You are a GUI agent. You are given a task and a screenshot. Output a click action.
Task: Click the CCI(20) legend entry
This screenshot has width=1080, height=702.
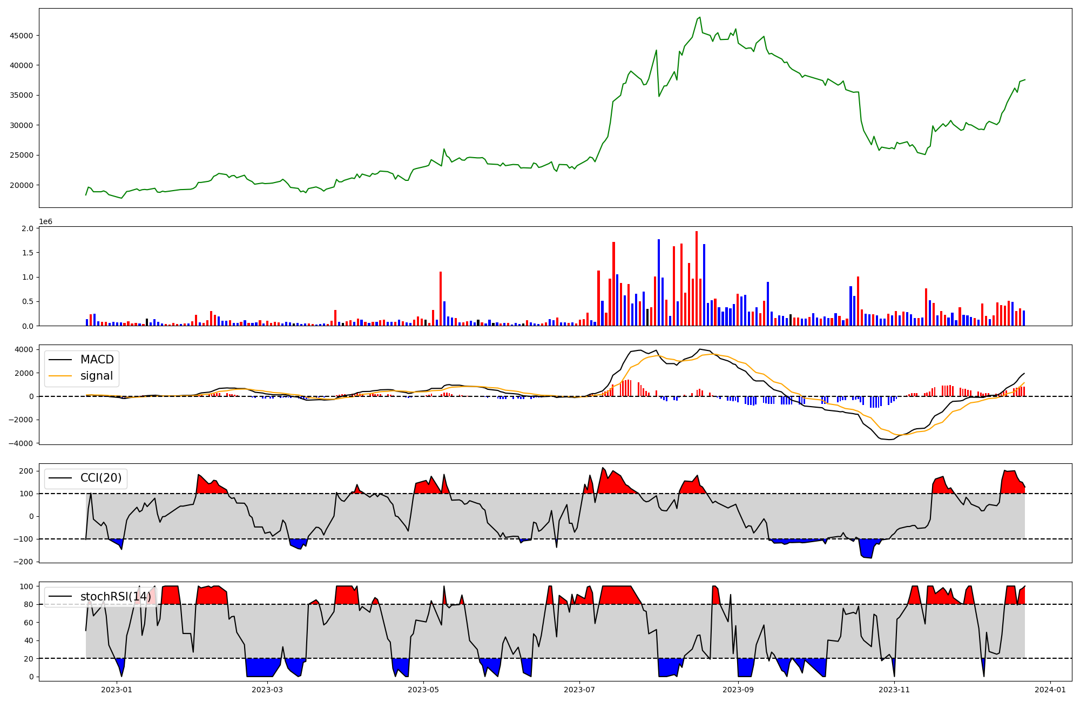(x=101, y=478)
